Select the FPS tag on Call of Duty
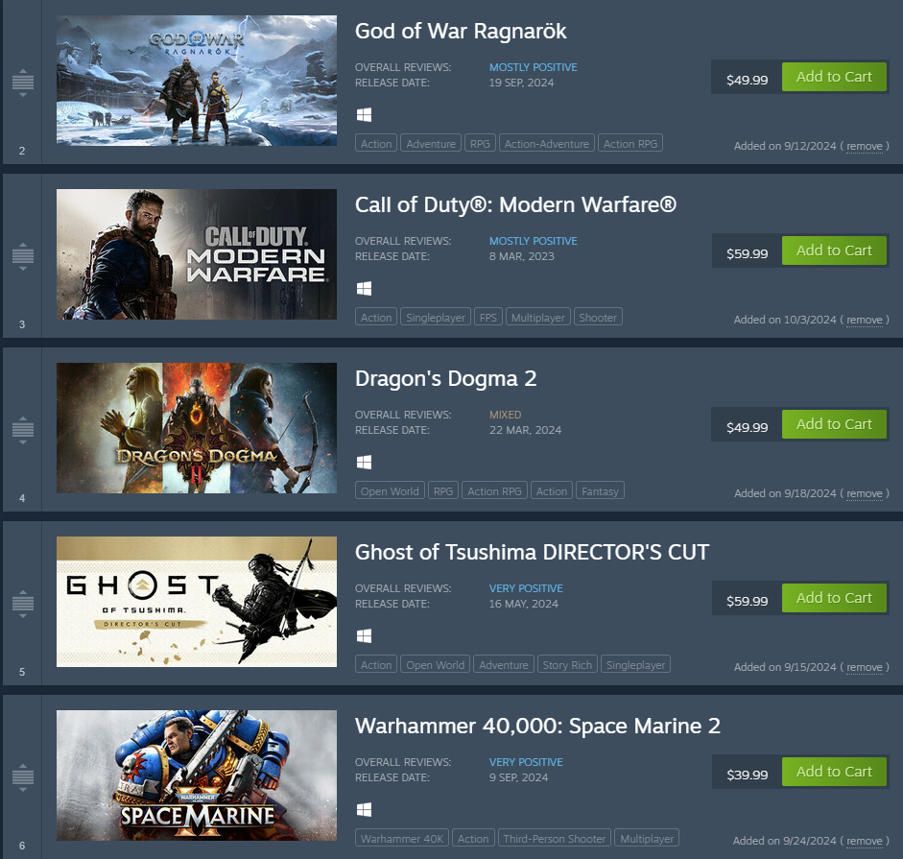Viewport: 903px width, 859px height. (487, 318)
